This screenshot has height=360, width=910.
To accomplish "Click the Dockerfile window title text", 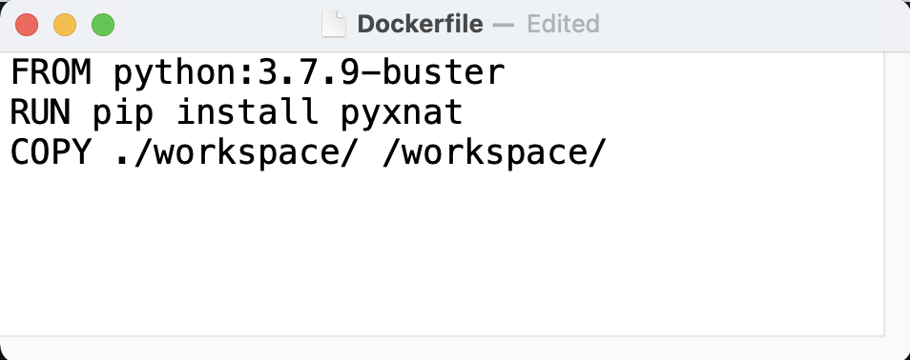I will (420, 25).
